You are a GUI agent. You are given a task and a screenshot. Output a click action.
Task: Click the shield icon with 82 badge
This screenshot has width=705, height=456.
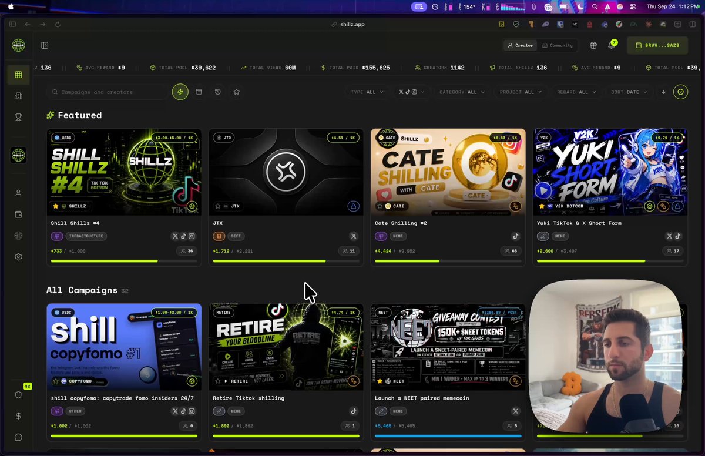[x=18, y=395]
